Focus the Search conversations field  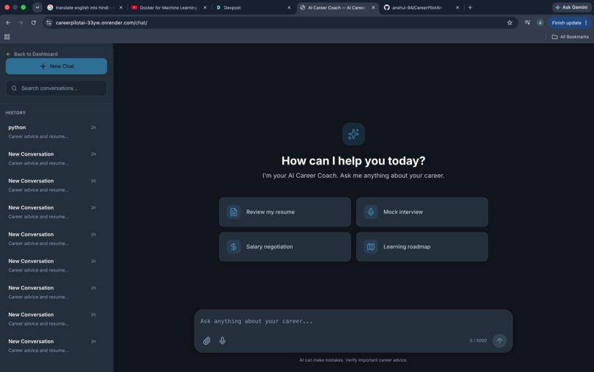(56, 88)
